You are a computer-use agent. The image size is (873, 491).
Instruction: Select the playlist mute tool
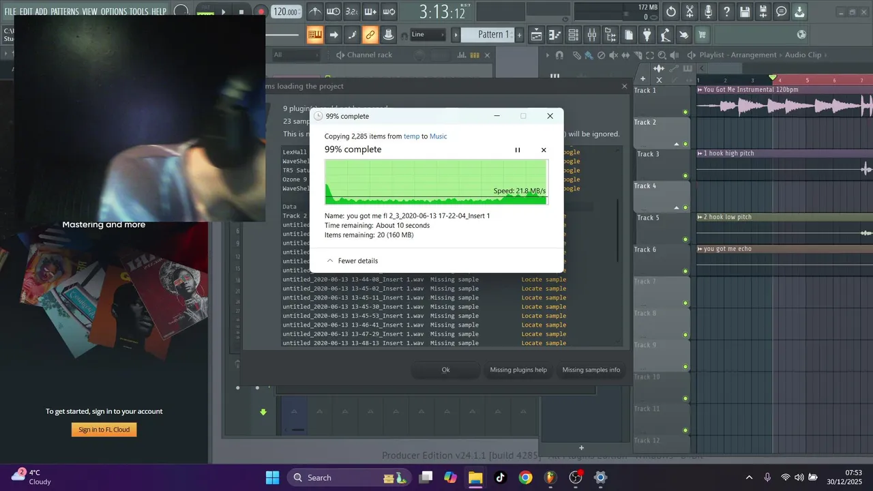[613, 55]
